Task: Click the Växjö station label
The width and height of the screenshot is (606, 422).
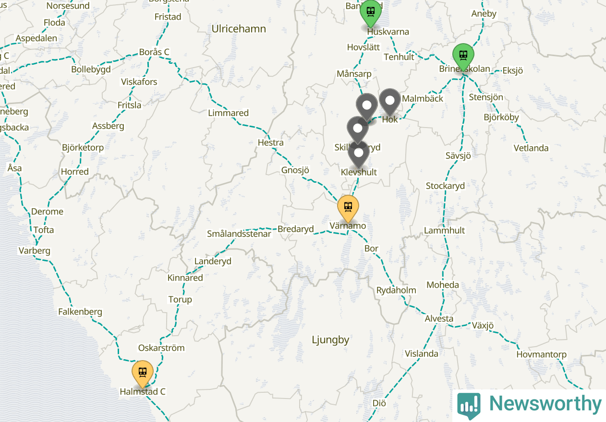Action: (483, 326)
